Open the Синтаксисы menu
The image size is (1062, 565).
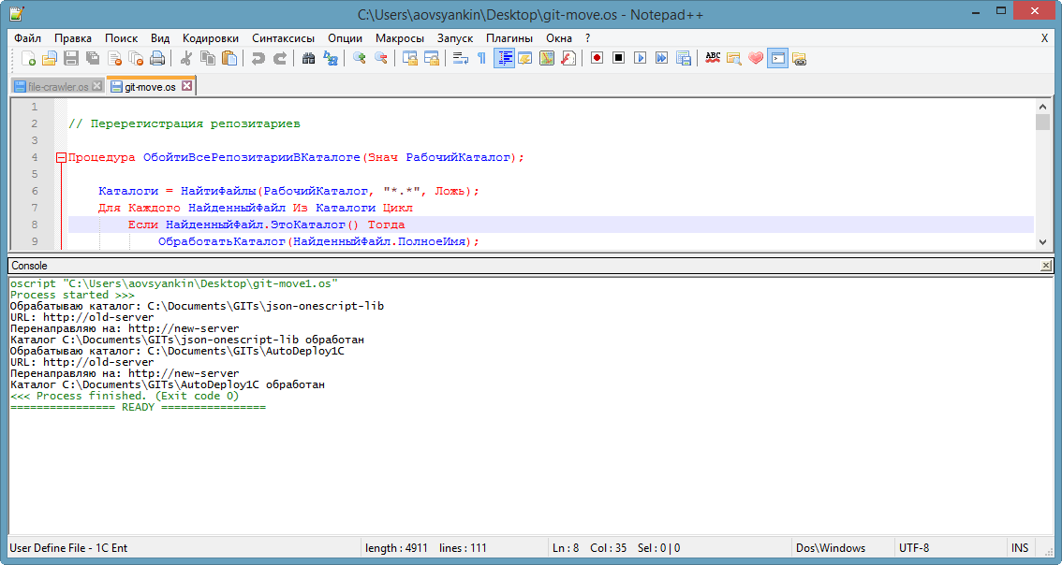pos(283,38)
